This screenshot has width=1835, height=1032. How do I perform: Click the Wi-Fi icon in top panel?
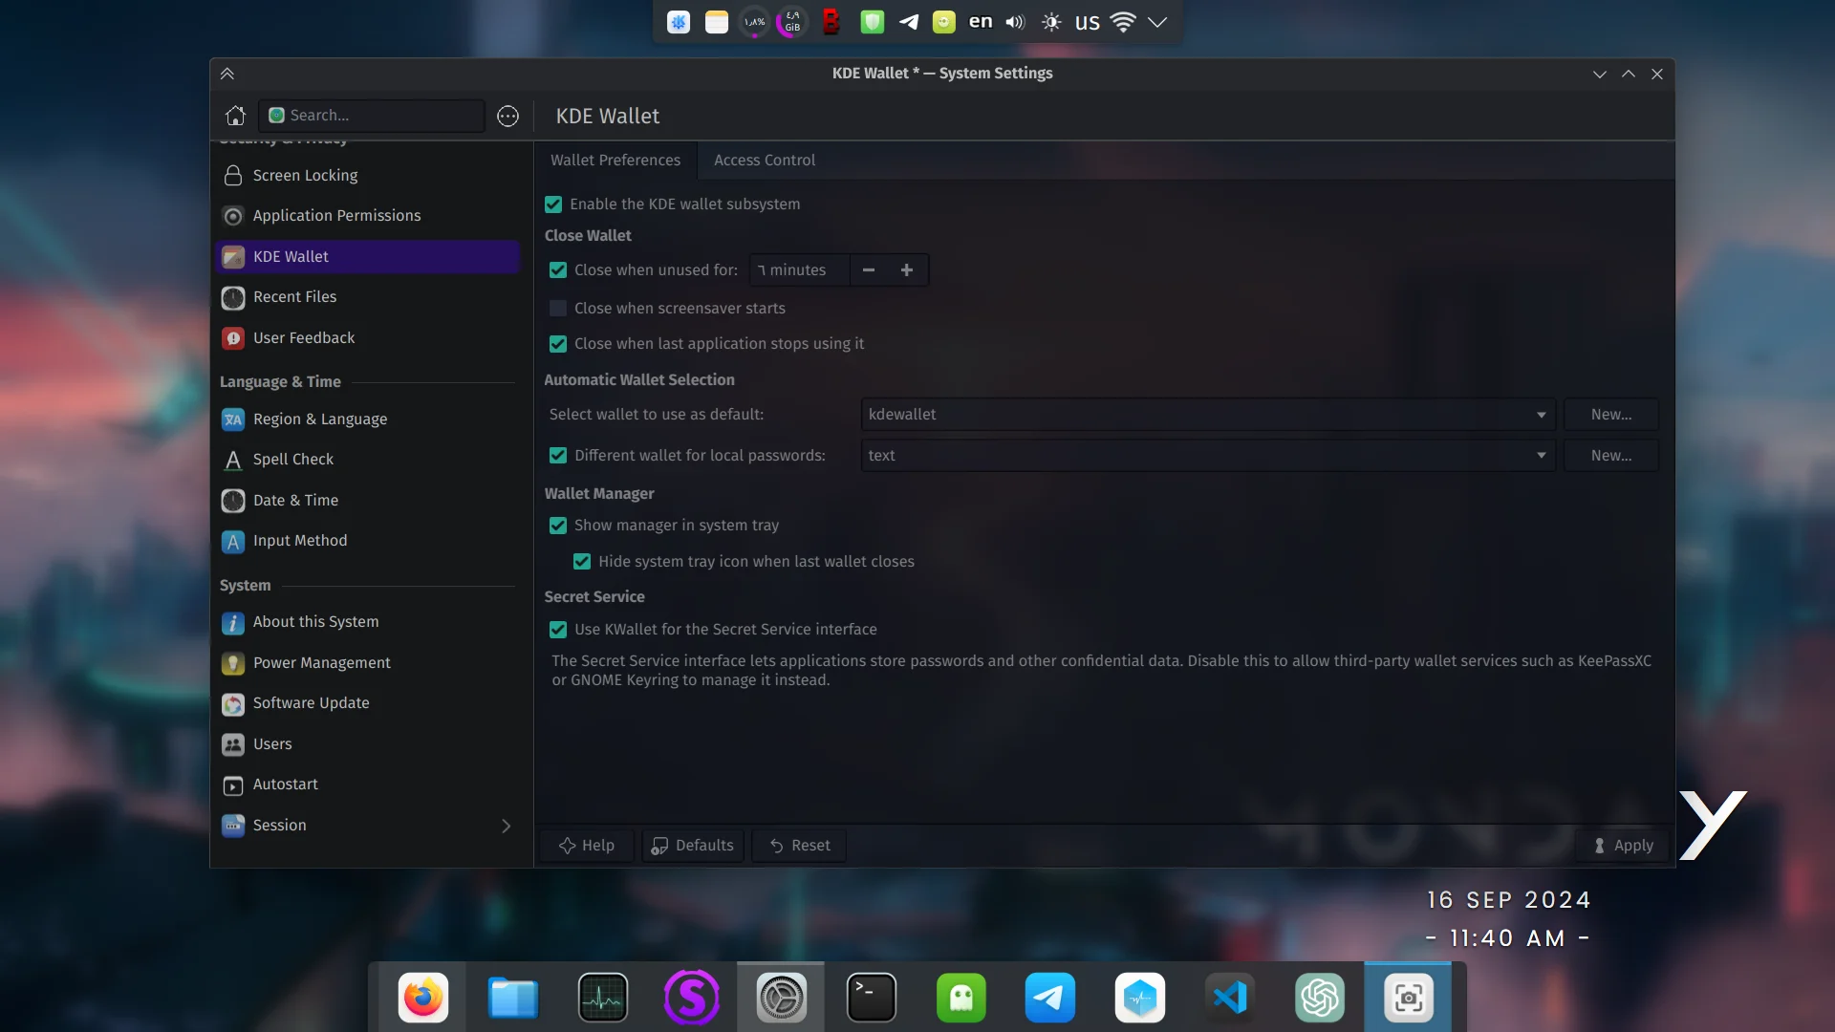point(1123,22)
